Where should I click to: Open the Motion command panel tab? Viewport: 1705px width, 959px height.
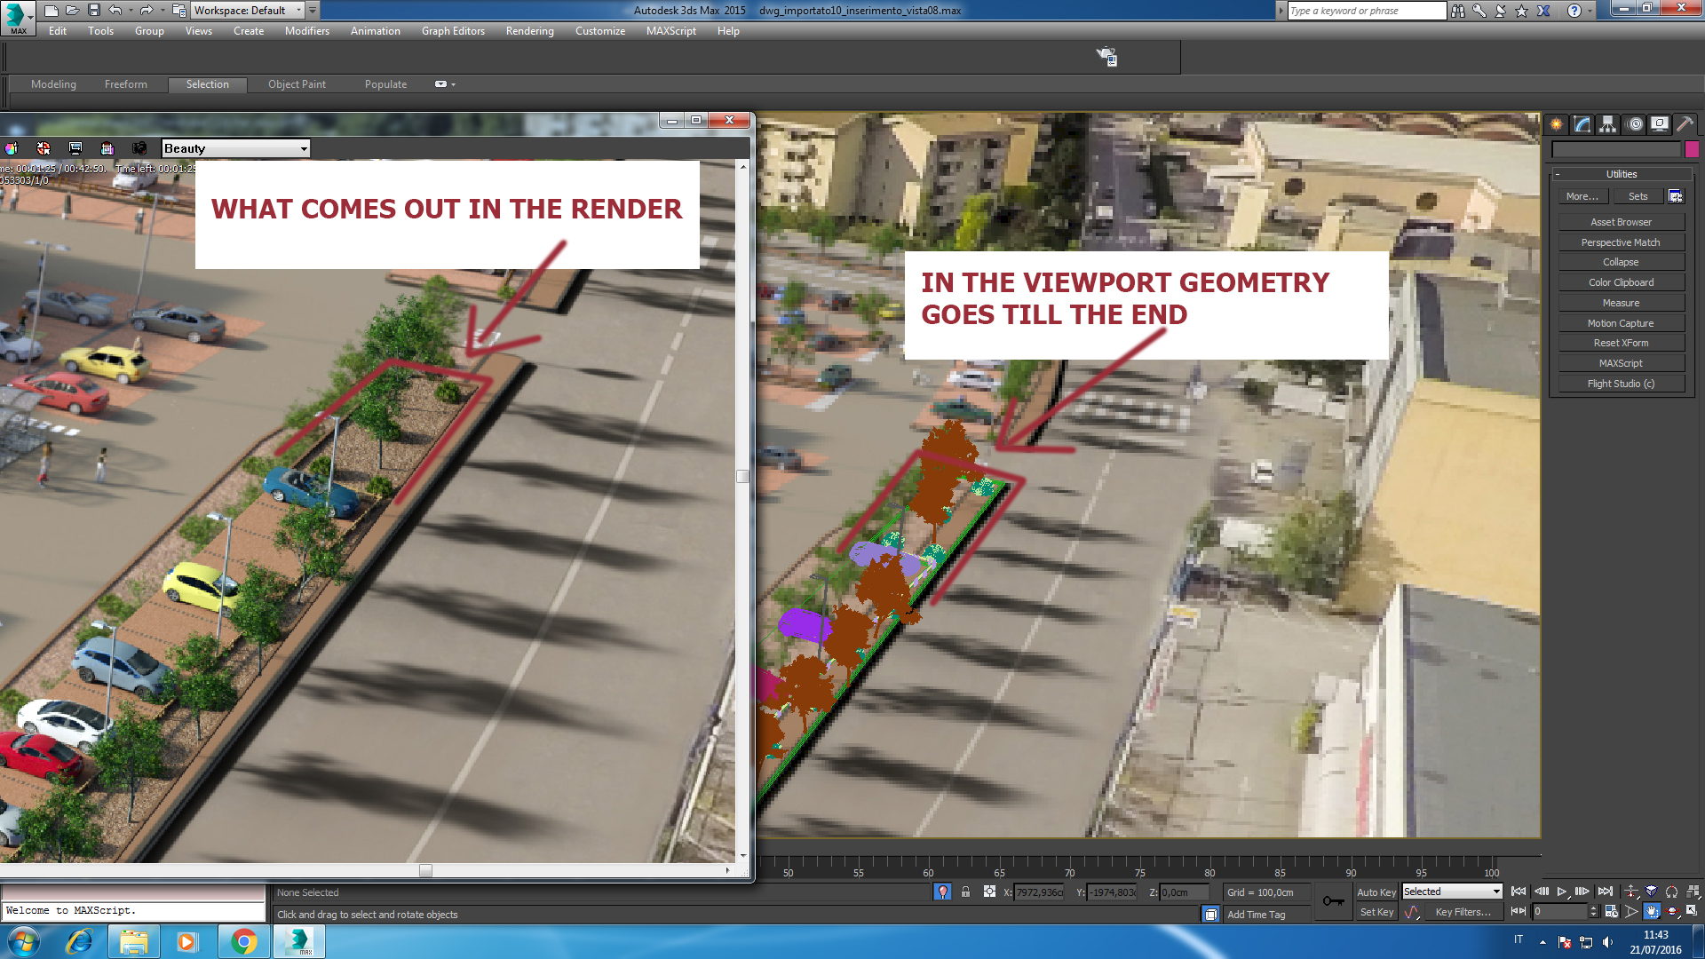[x=1634, y=124]
